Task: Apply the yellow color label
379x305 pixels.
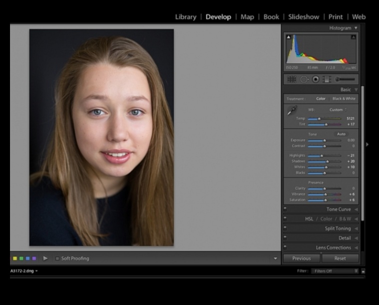Action: click(x=15, y=258)
